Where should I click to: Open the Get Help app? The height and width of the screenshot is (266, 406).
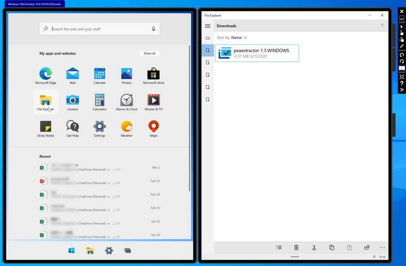click(73, 129)
